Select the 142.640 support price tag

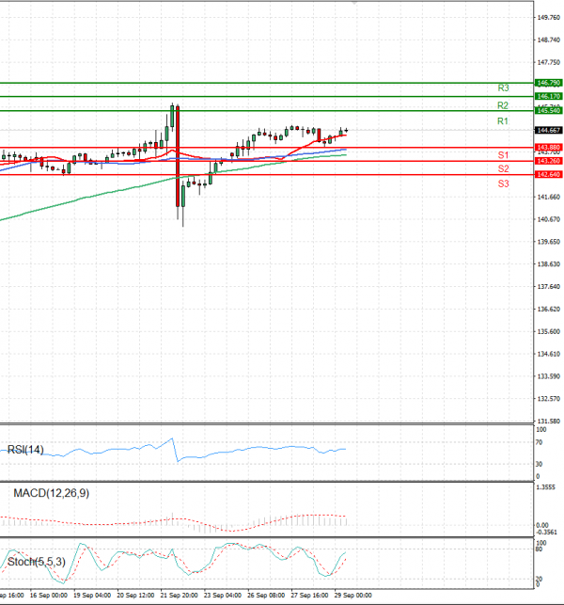(548, 175)
